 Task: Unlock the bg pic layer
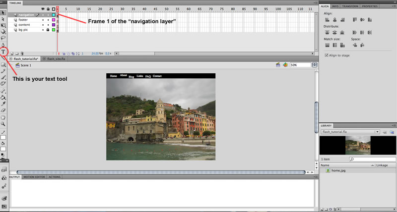click(48, 30)
